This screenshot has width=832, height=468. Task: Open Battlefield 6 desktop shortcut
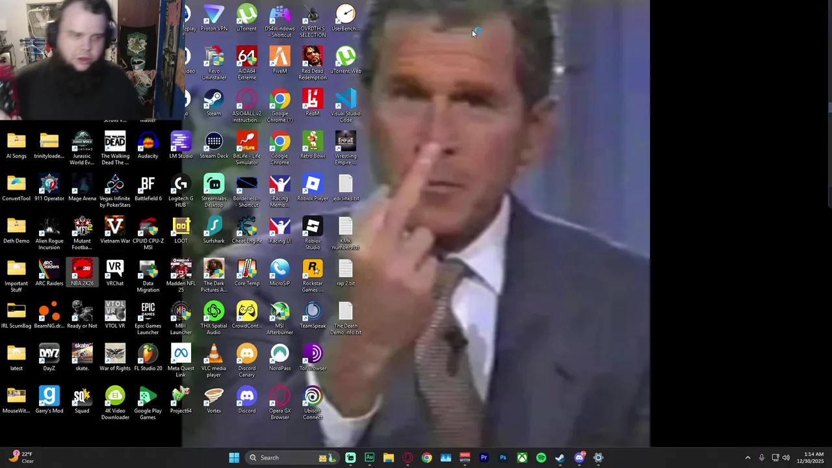pos(148,188)
